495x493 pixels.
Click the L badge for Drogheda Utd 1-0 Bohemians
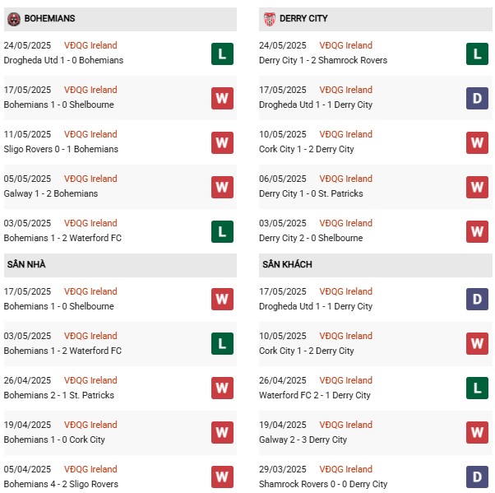pyautogui.click(x=222, y=53)
